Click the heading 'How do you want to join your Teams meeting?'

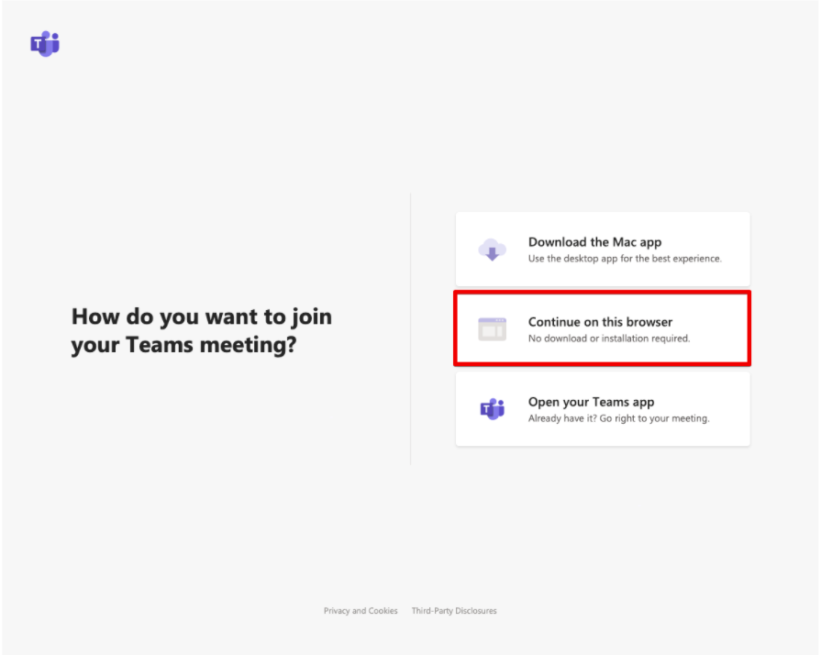click(202, 331)
